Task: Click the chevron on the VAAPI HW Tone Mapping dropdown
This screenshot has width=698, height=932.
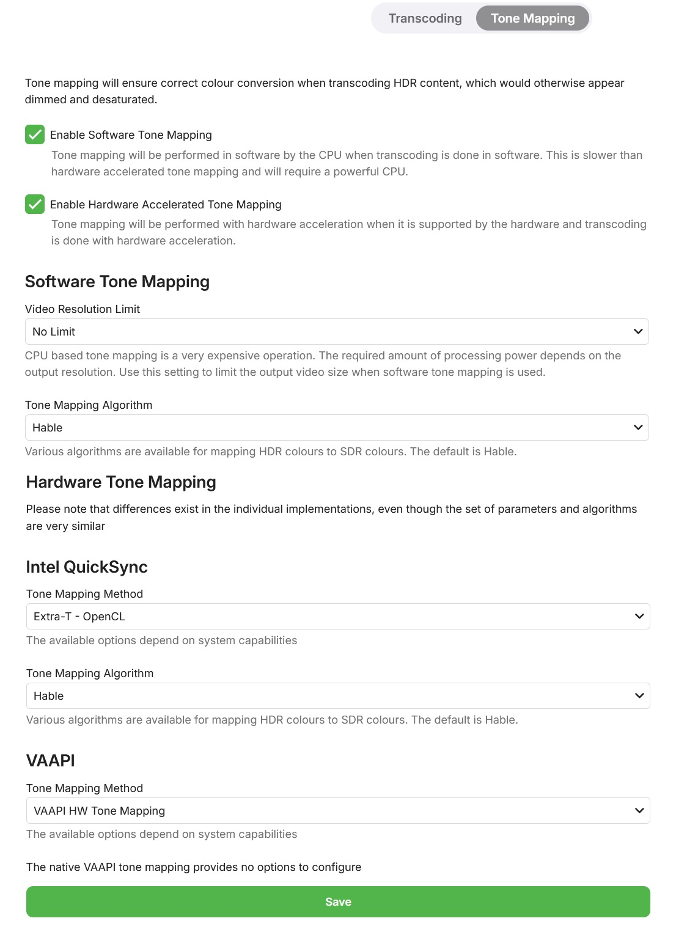Action: tap(639, 811)
